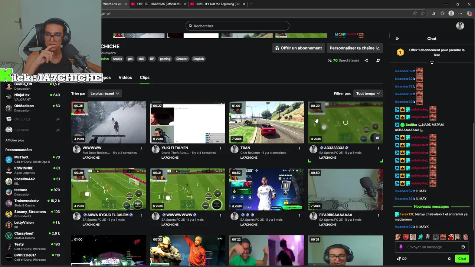Viewport: 475px width, 267px height.
Task: Send message with the green Chat button
Action: (x=462, y=259)
